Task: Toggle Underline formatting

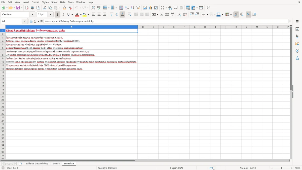Action: point(68,15)
